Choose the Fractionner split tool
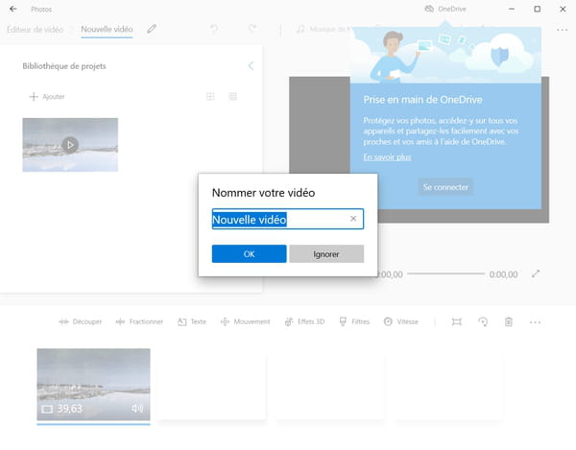The width and height of the screenshot is (576, 450). (x=139, y=321)
